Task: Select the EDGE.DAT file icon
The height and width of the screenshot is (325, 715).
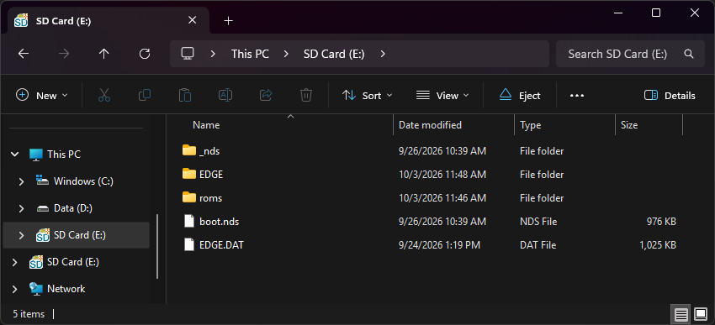Action: coord(188,245)
